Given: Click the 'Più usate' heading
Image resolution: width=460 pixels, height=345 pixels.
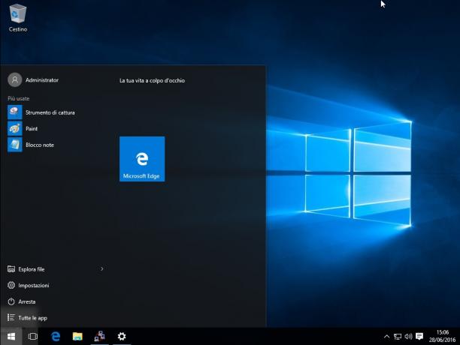Looking at the screenshot, I should tap(19, 98).
